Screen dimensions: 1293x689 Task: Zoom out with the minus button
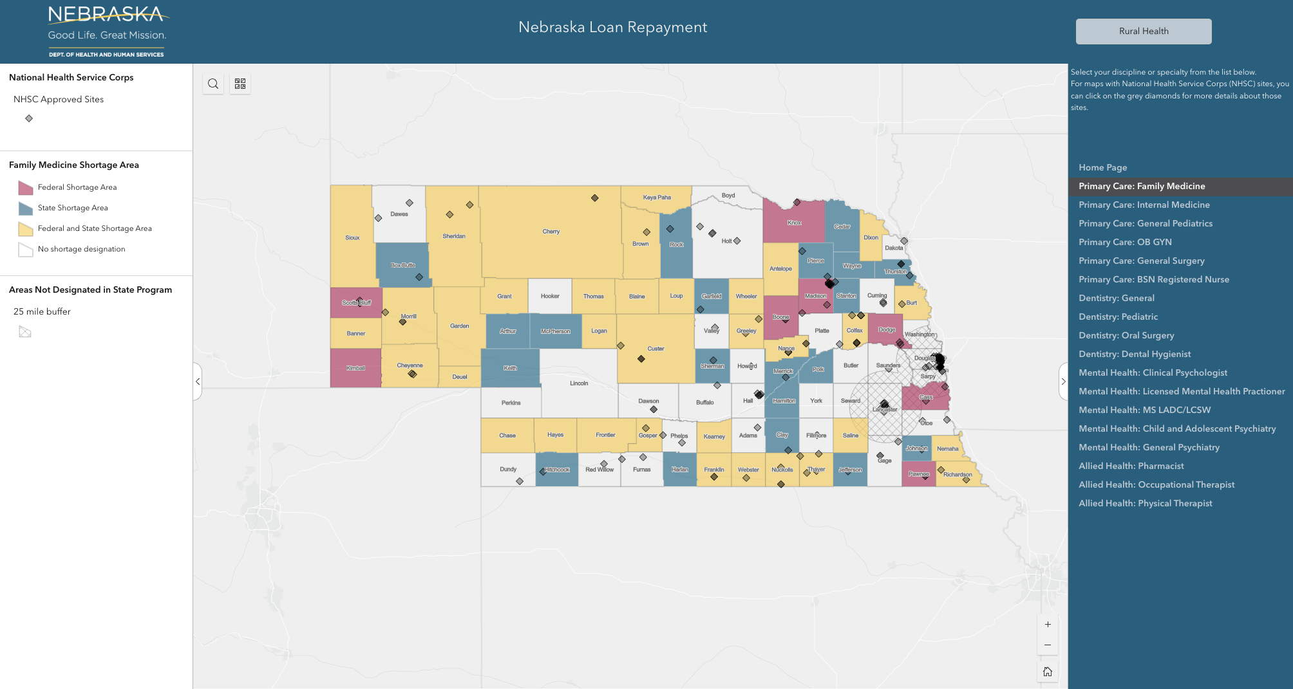point(1048,645)
